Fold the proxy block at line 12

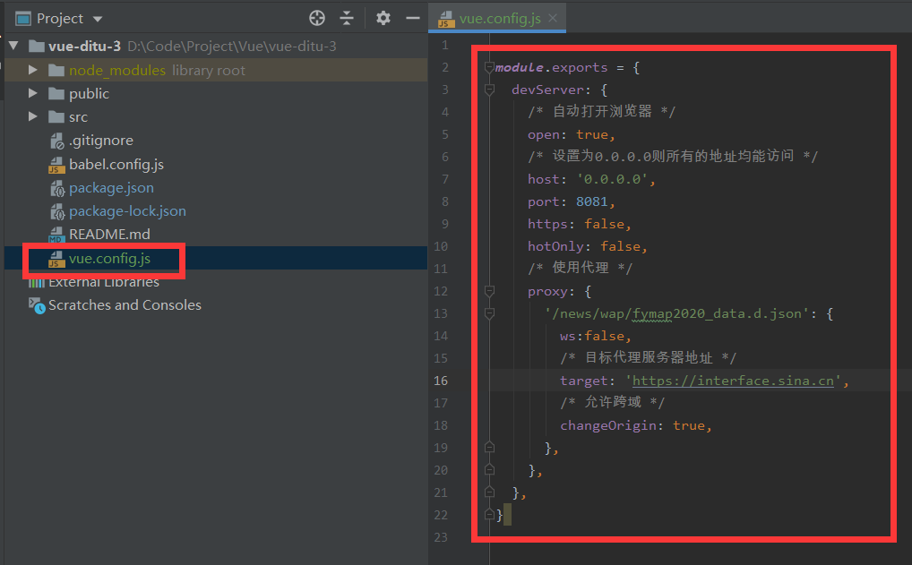pos(489,291)
